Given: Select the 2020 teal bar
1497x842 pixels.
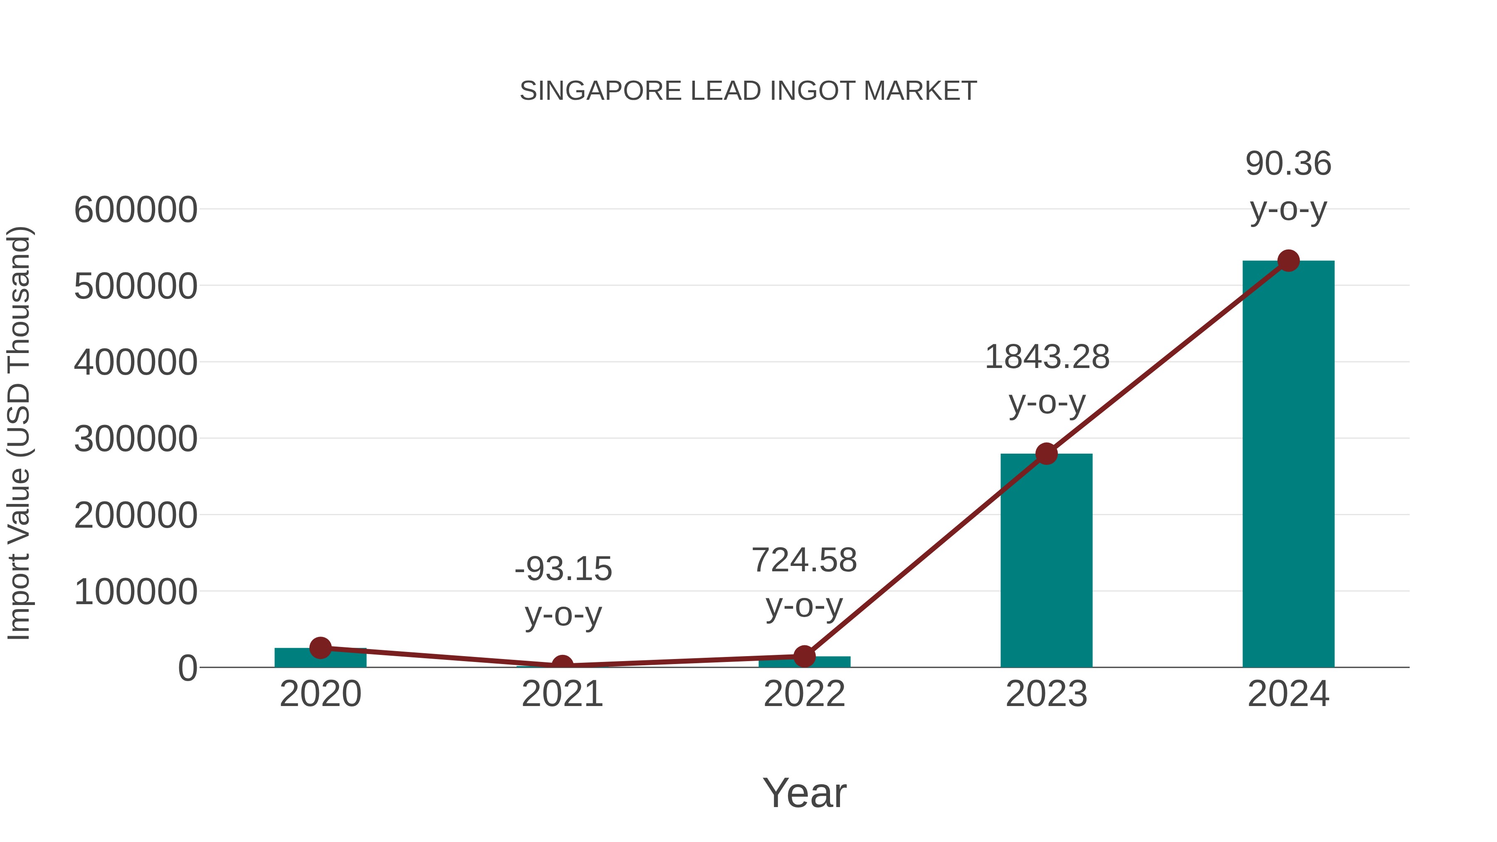Looking at the screenshot, I should click(x=321, y=657).
